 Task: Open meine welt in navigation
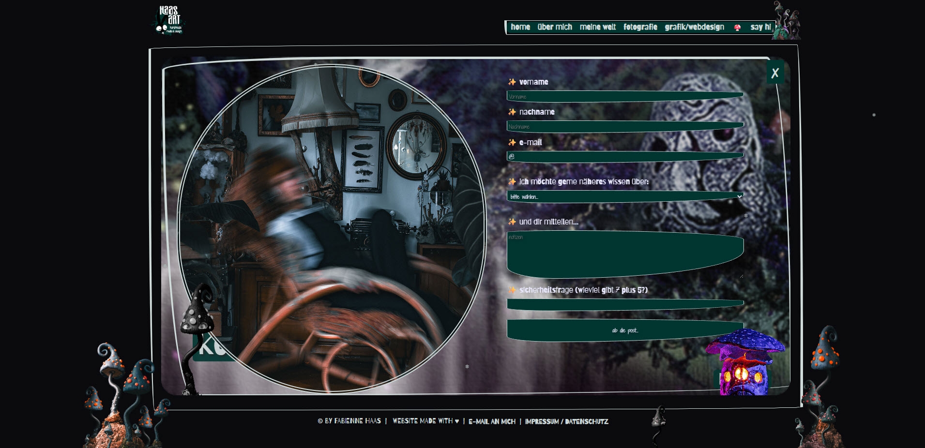point(598,27)
